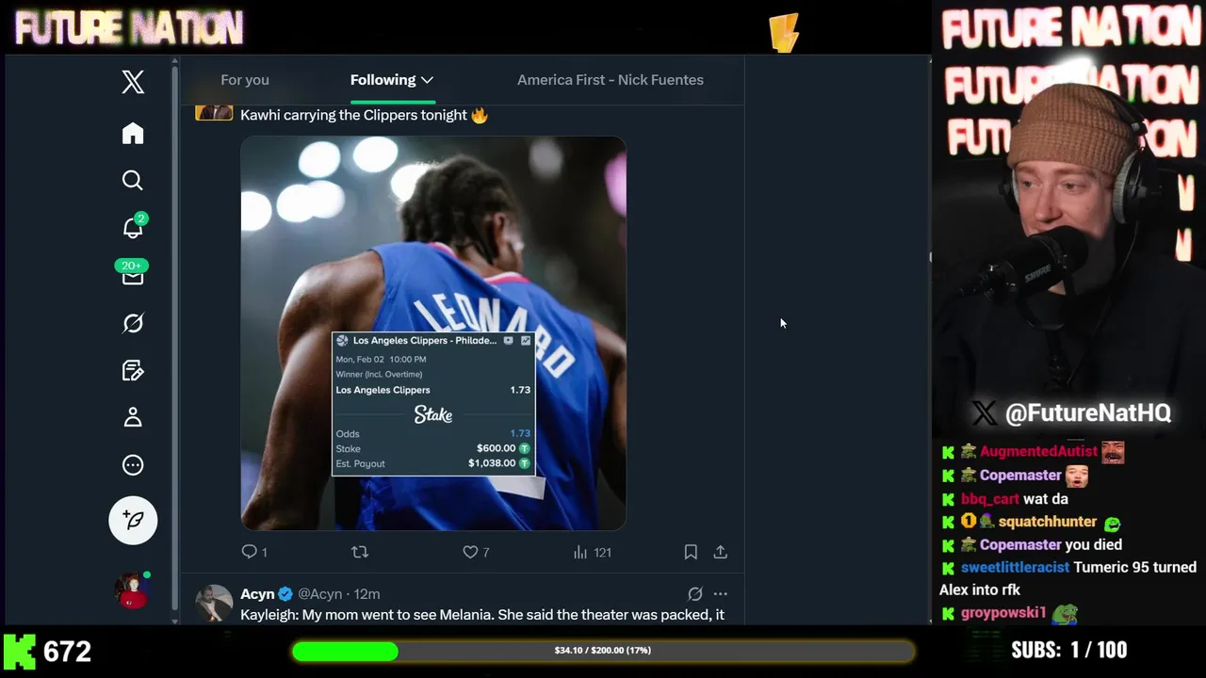Screen dimensions: 1206x678
Task: Open the @Acyn handle link
Action: 319,594
